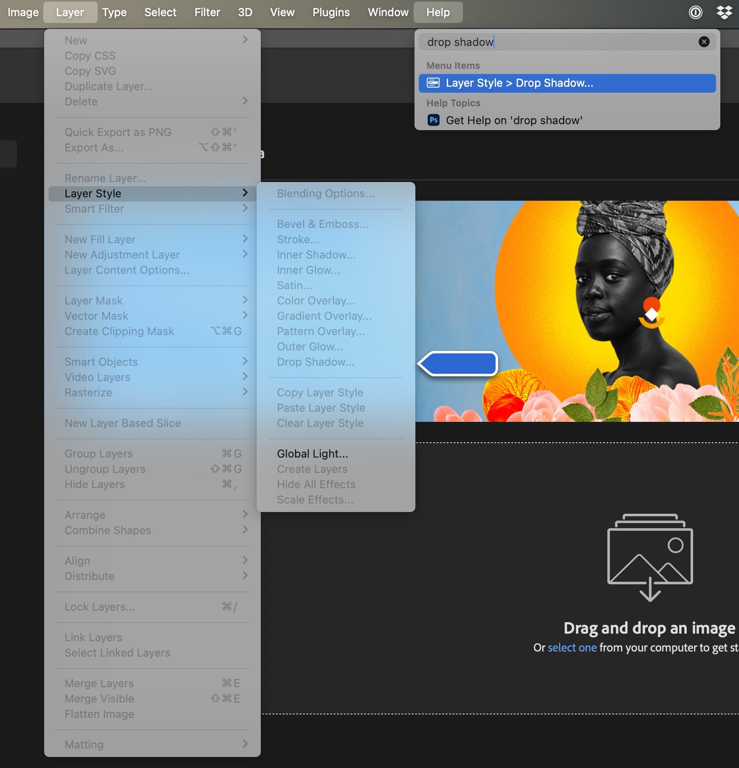Open the Image menu

[x=23, y=12]
